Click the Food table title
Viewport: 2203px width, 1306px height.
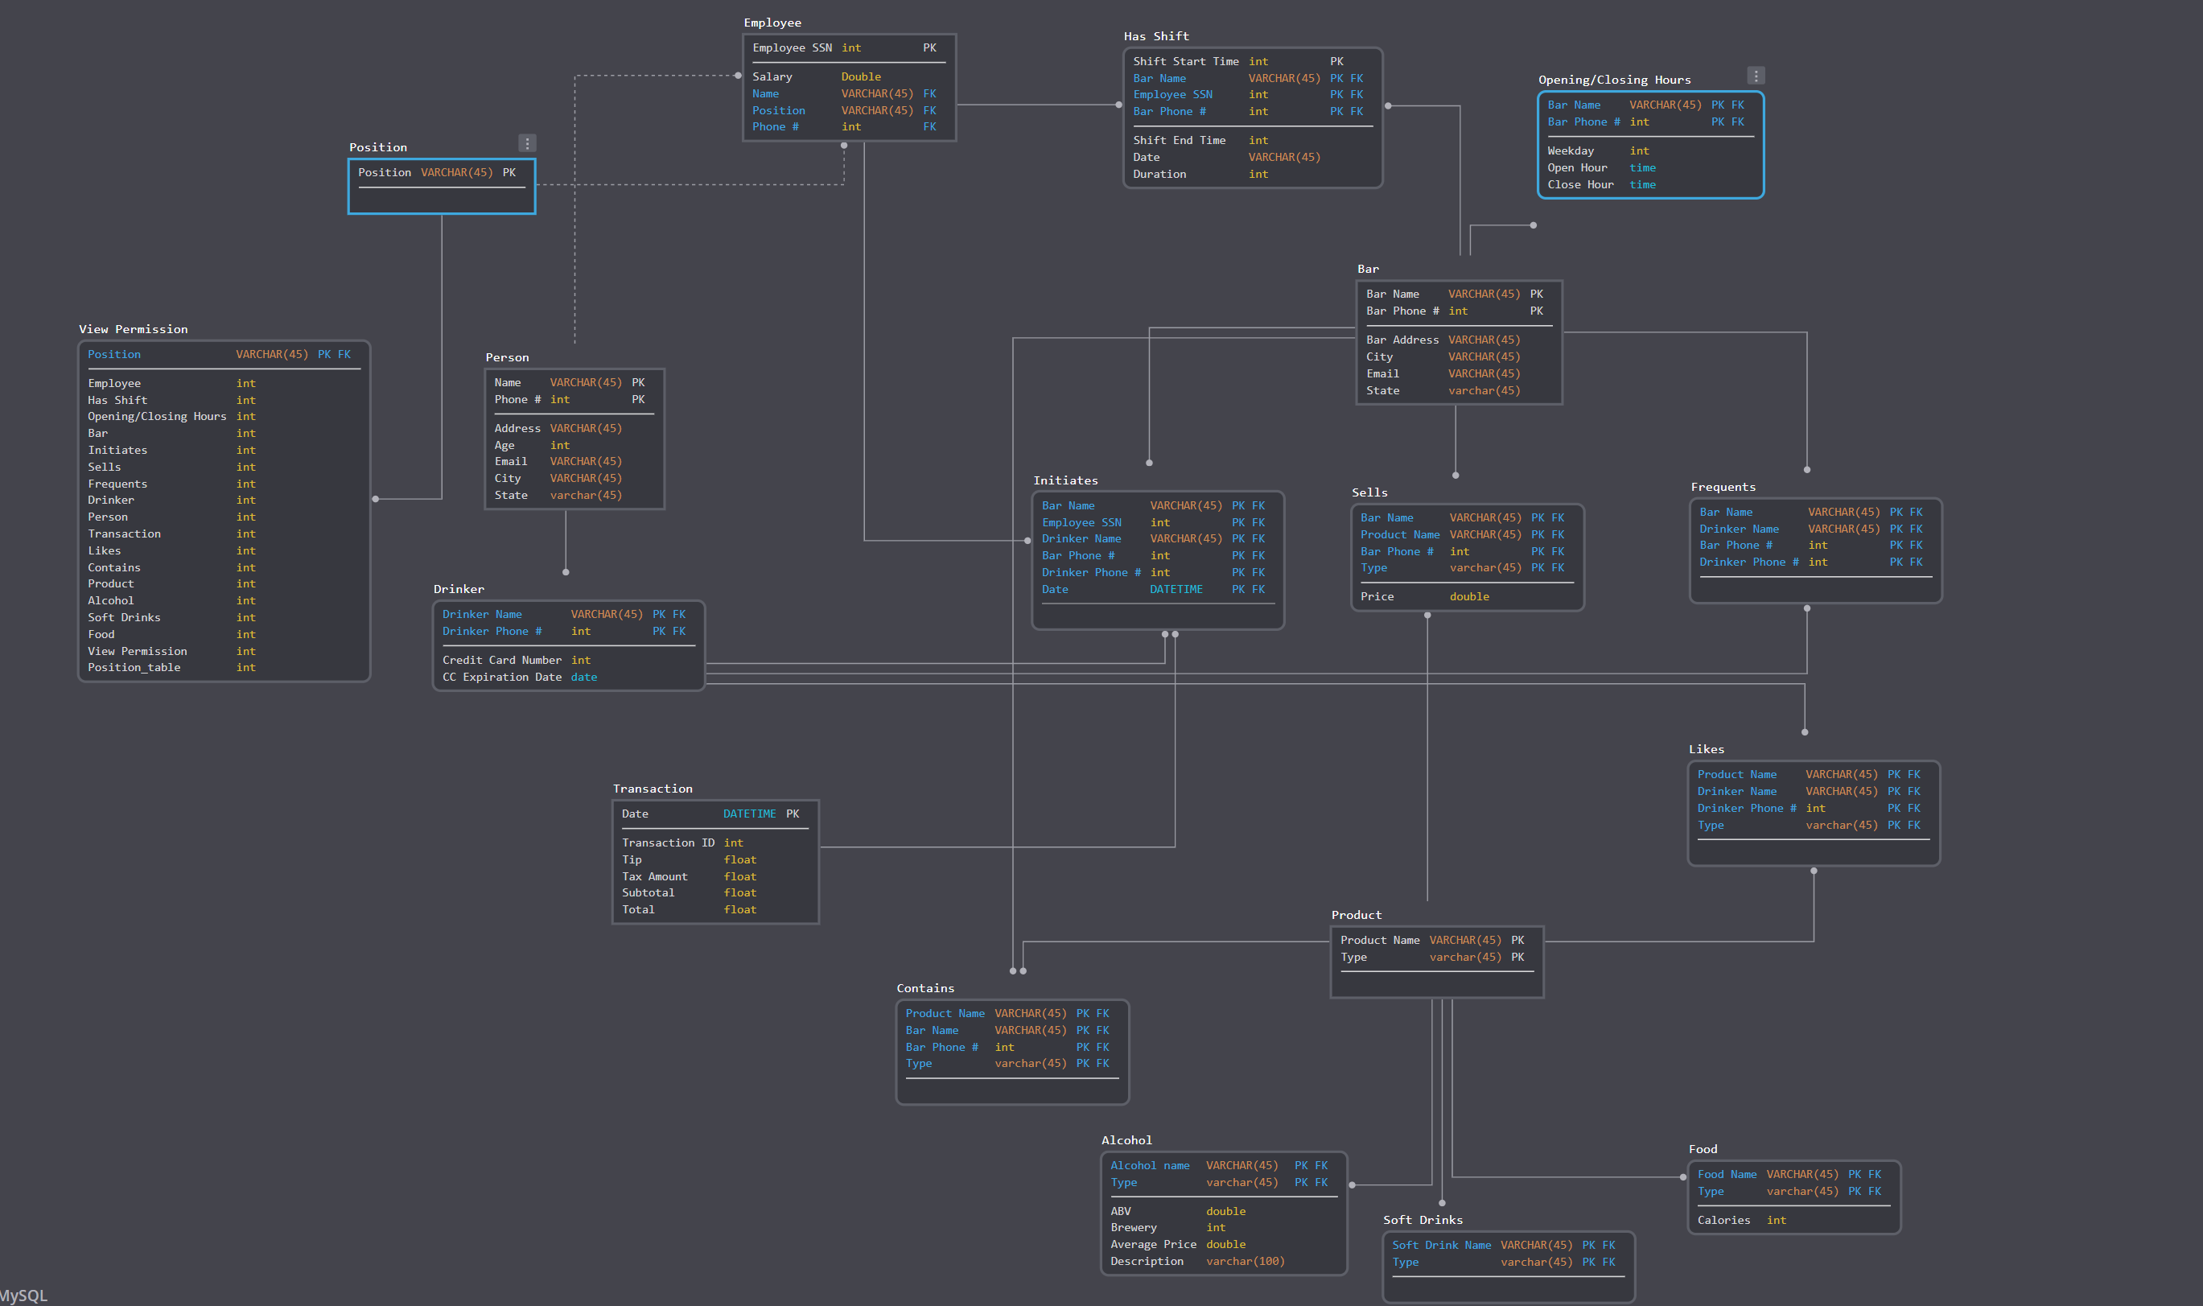[1703, 1149]
